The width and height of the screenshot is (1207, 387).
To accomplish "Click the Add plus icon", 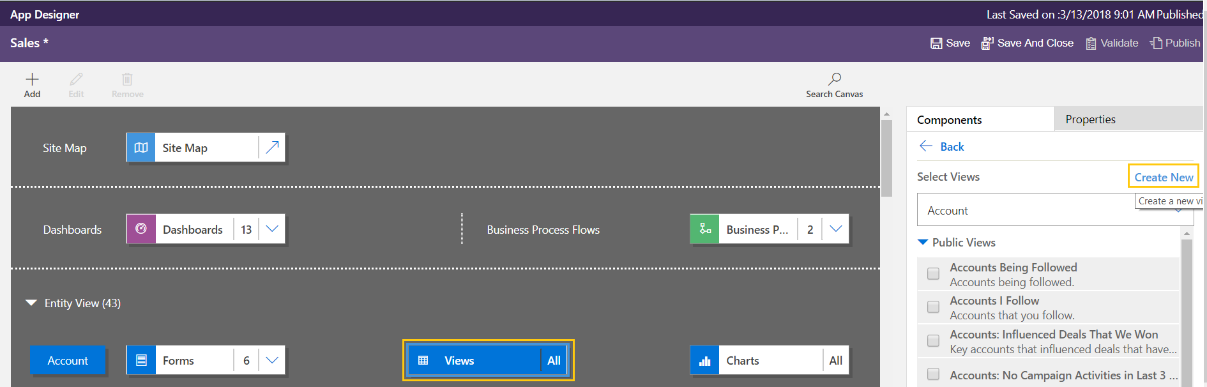I will [32, 79].
